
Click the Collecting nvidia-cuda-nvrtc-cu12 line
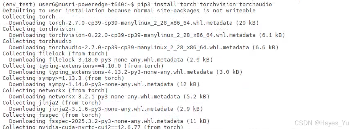point(93,127)
